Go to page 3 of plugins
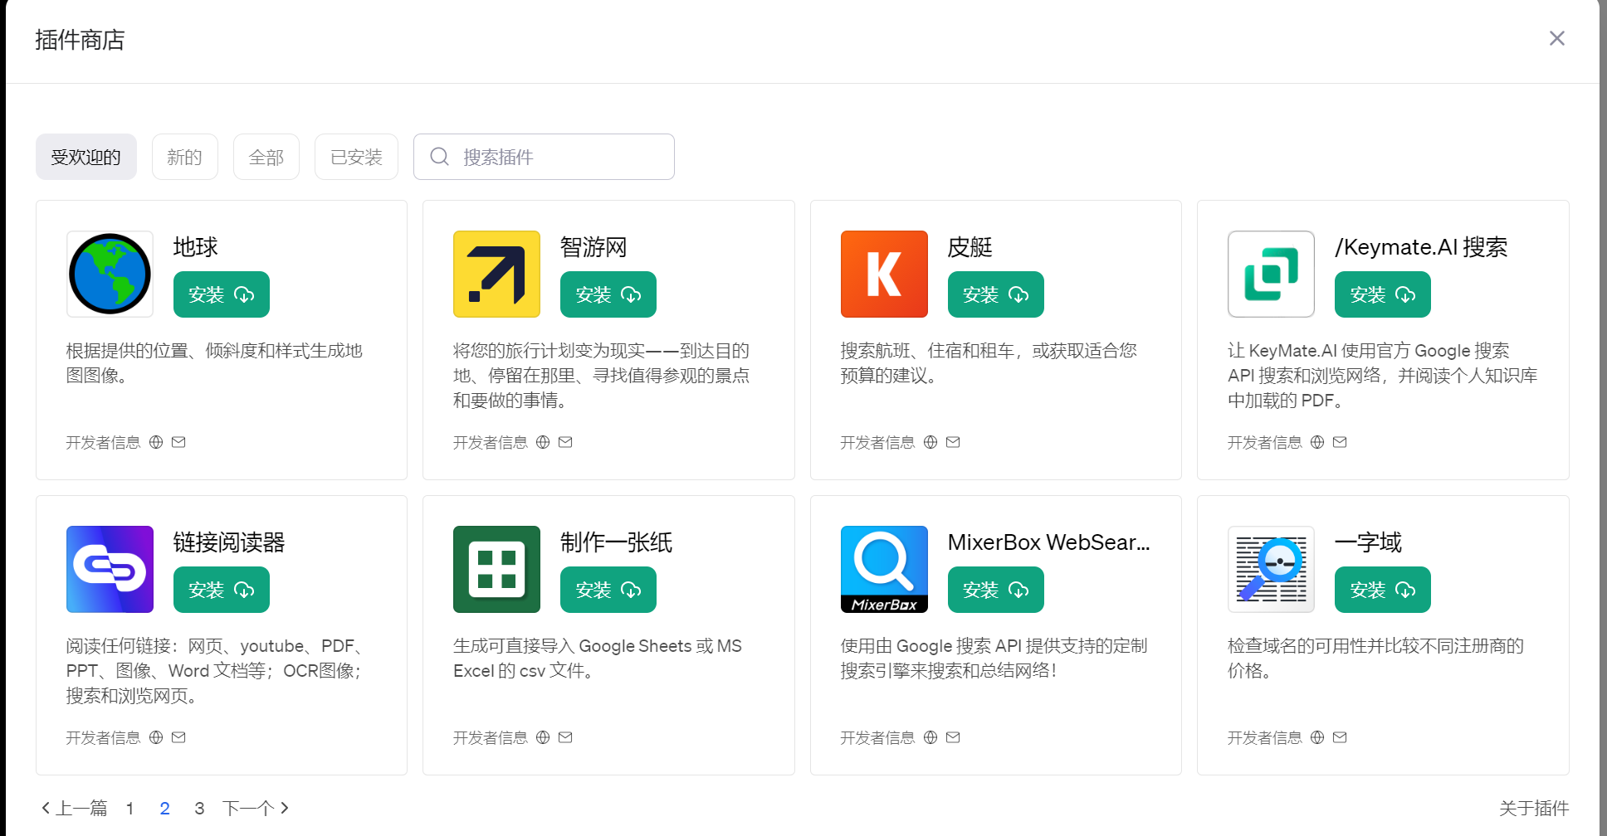1607x836 pixels. click(199, 807)
